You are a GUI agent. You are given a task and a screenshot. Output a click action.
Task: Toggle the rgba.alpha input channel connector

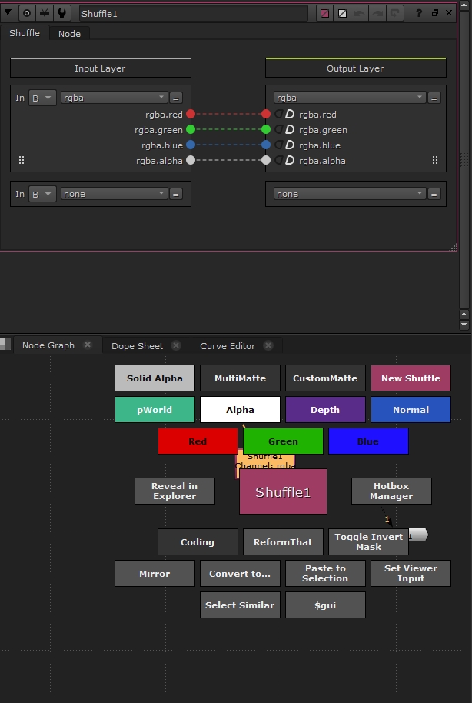point(191,160)
